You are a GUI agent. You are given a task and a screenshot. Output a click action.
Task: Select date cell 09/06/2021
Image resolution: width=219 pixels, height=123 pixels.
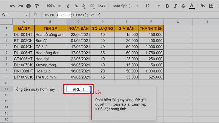(78, 77)
